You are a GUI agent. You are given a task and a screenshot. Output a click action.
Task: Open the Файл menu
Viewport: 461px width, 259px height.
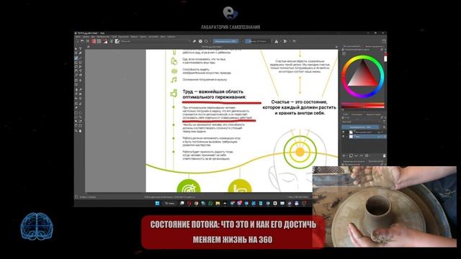(78, 37)
